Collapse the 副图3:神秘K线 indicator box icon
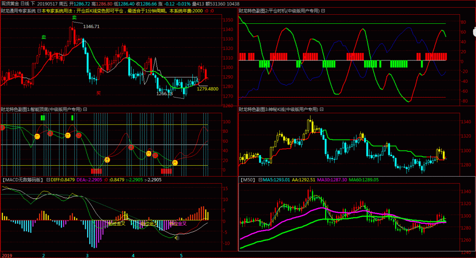Image resolution: width=476 pixels, height=258 pixels. [321, 109]
